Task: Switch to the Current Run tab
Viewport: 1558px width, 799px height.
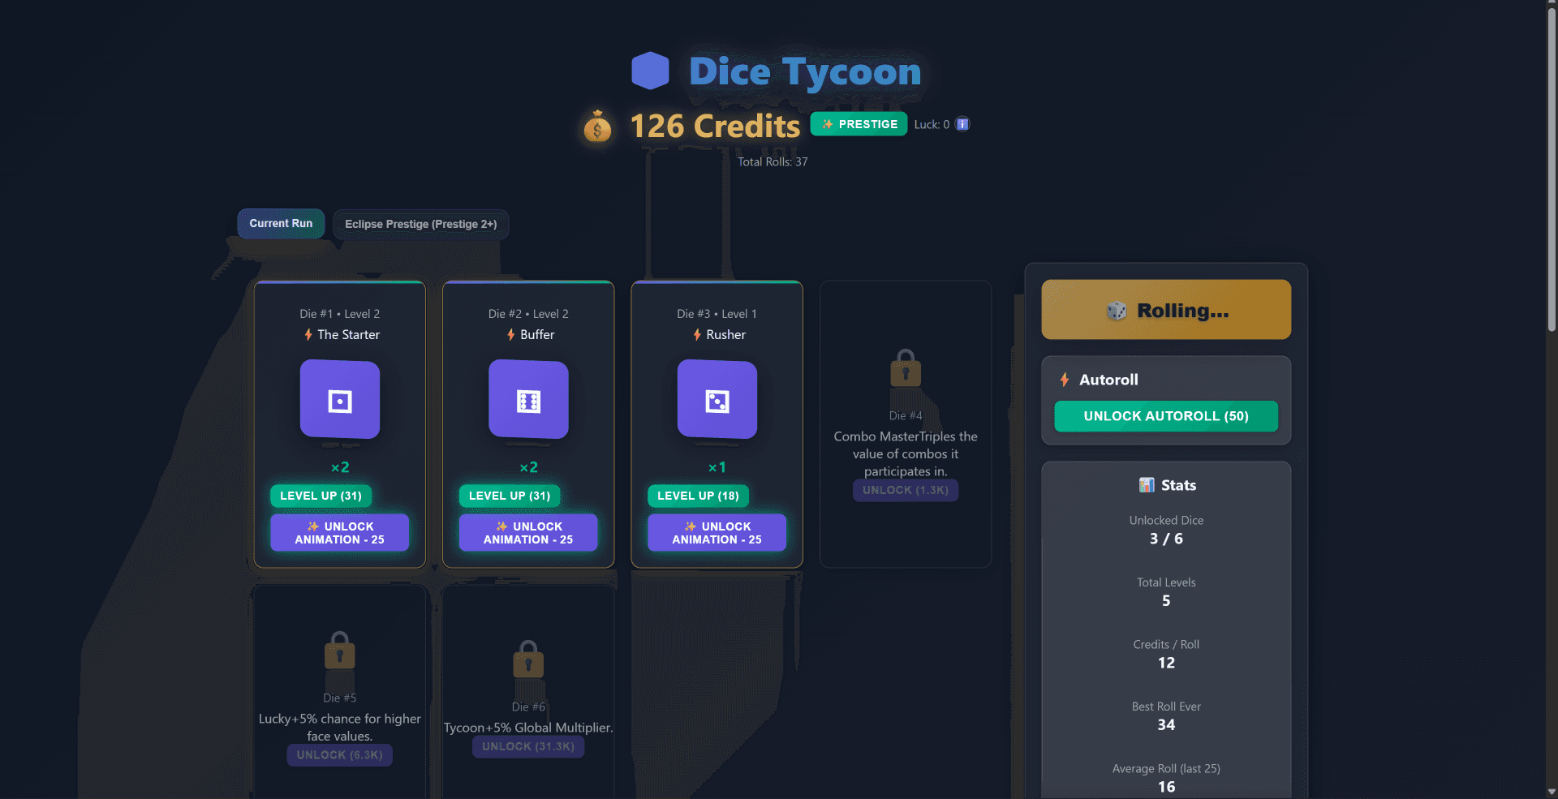Action: [281, 224]
